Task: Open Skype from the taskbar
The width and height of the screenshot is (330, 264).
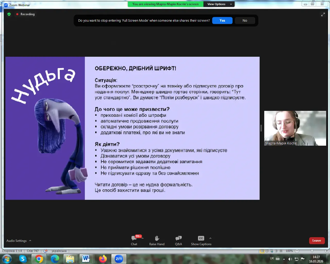Action: click(23, 259)
